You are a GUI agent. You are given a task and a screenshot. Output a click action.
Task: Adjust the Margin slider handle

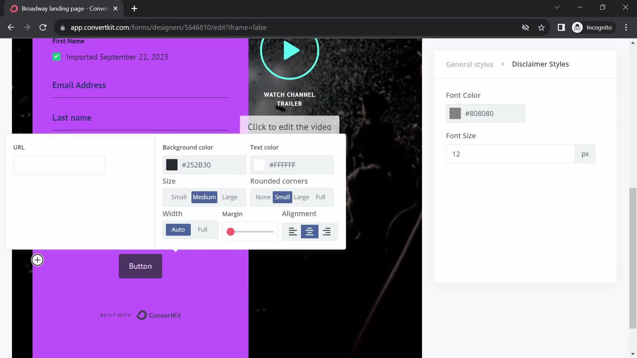pyautogui.click(x=231, y=232)
